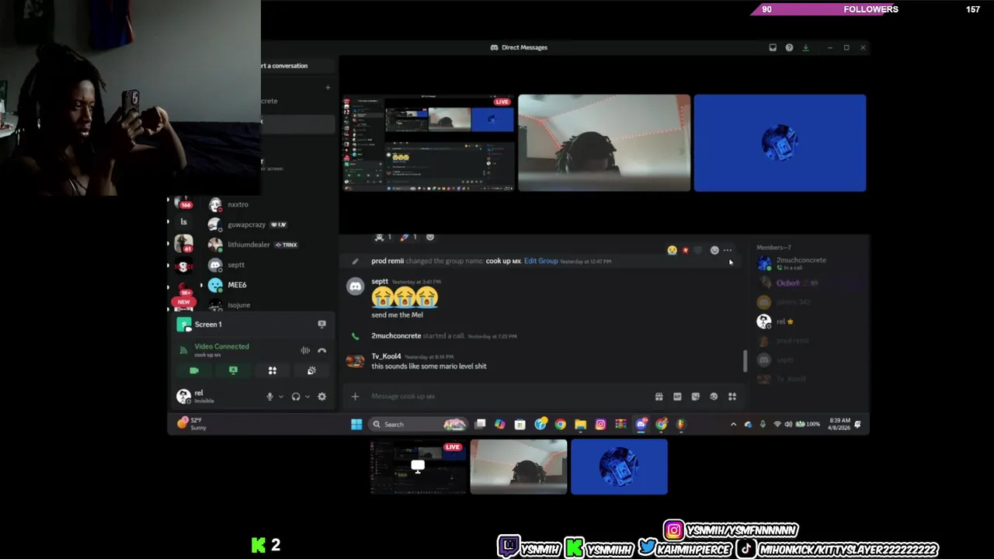Screen dimensions: 994x559
Task: Open the emoji picker in message bar
Action: [714, 397]
